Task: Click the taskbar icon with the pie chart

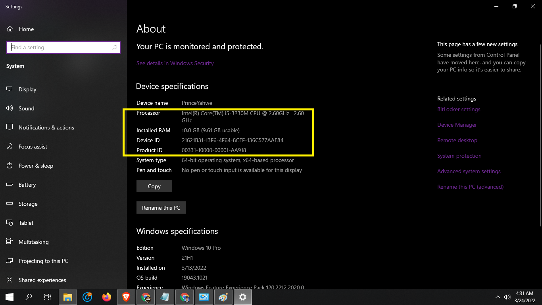Action: click(204, 297)
